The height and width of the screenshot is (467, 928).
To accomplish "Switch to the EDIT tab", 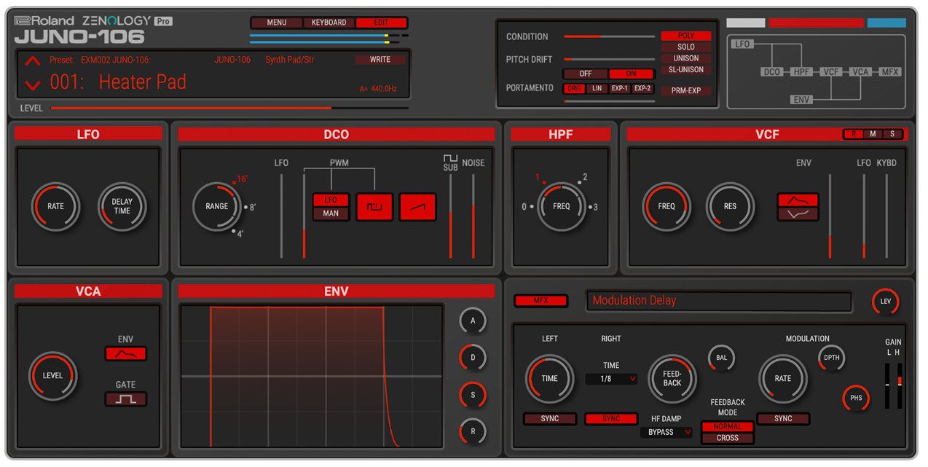I will 381,23.
